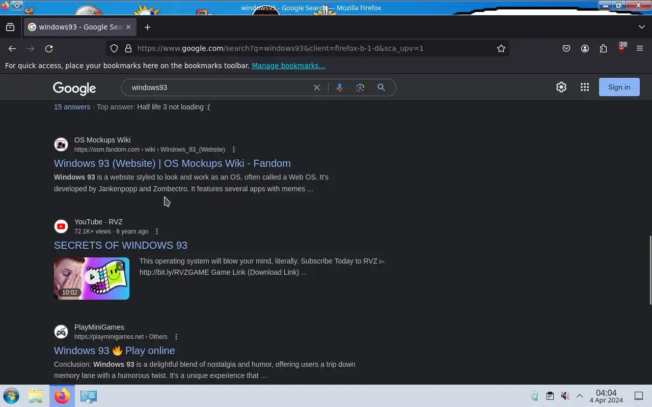
Task: Click the show desktop tray button
Action: click(639, 396)
